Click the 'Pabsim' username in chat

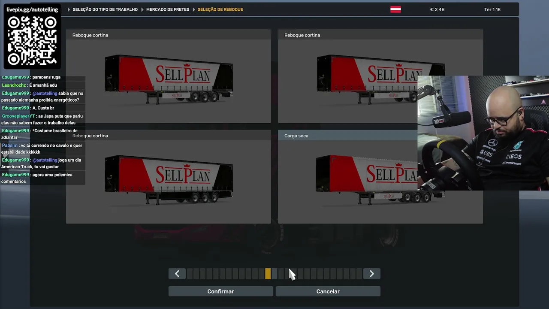click(x=10, y=145)
